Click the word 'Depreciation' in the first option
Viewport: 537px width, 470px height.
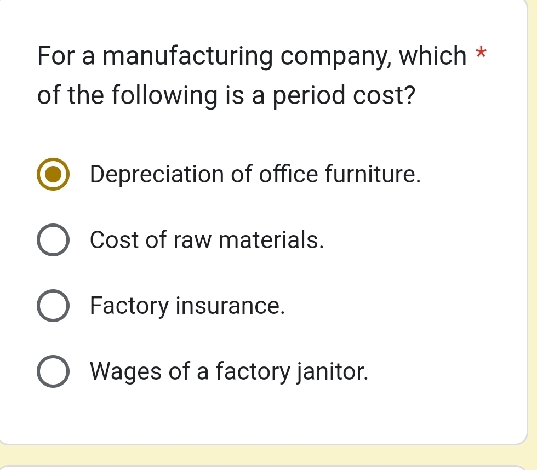coord(157,175)
